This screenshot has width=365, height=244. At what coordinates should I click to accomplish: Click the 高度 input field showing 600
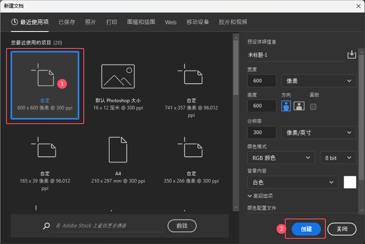pos(262,106)
